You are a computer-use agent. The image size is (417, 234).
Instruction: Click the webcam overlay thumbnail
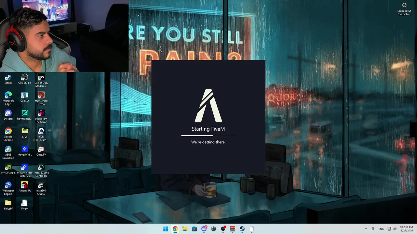tap(64, 36)
